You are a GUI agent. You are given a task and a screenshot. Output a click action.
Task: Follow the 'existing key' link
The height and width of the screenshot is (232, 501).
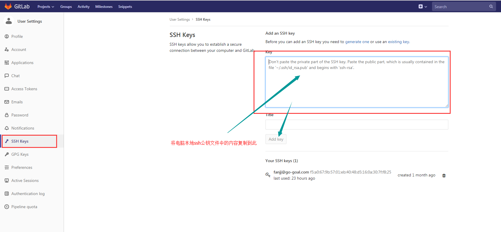coord(399,42)
